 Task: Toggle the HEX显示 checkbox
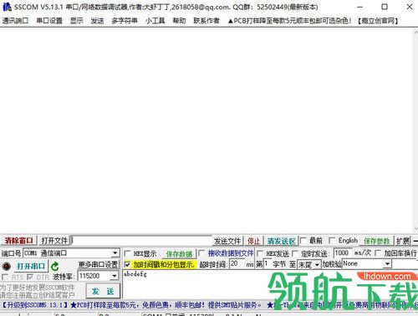point(127,253)
